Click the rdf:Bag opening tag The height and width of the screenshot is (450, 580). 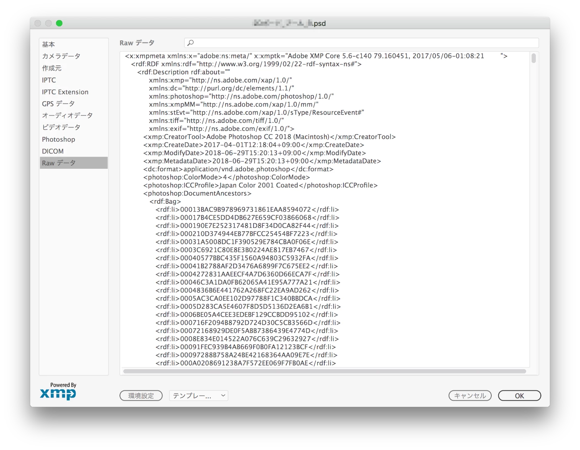click(165, 202)
